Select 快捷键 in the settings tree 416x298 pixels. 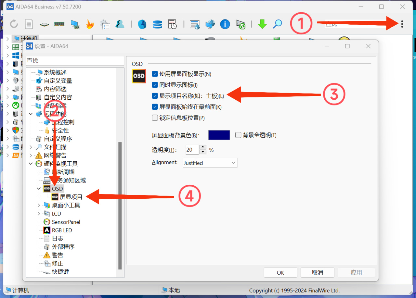[60, 272]
